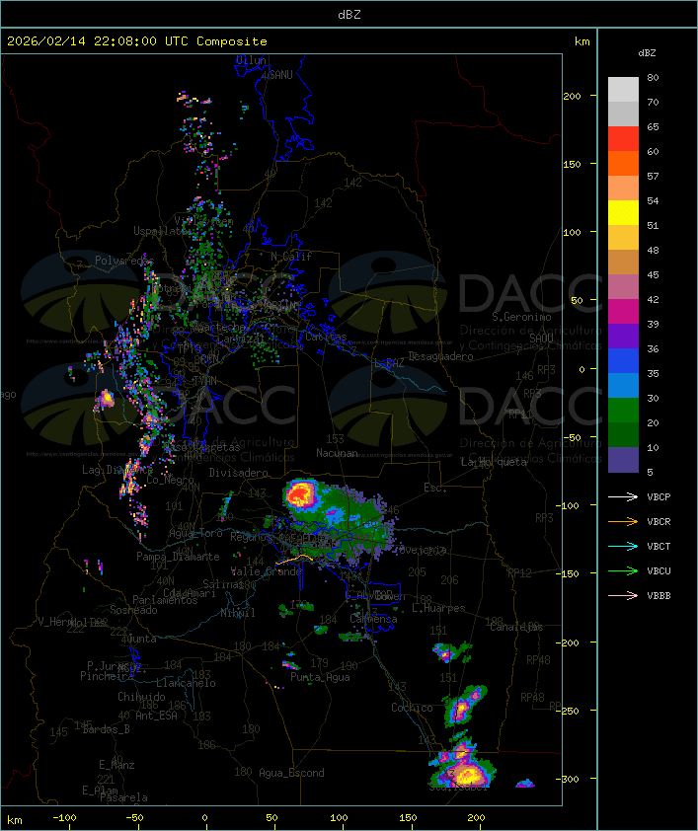Click the Nacunan place label
Image resolution: width=698 pixels, height=831 pixels.
[337, 453]
